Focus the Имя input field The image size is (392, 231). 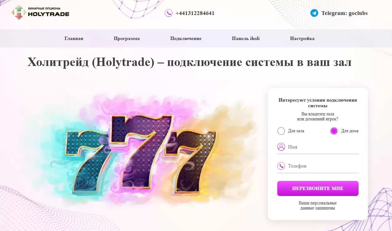[318, 147]
